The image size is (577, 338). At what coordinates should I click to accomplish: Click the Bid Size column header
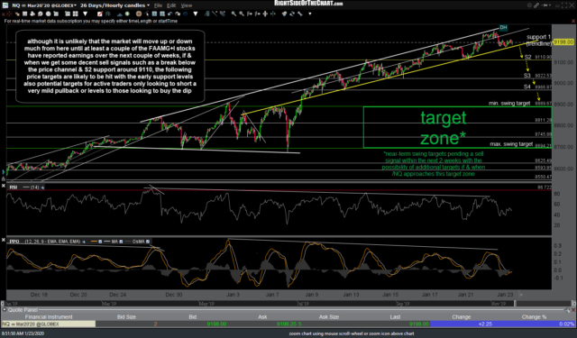(x=126, y=316)
